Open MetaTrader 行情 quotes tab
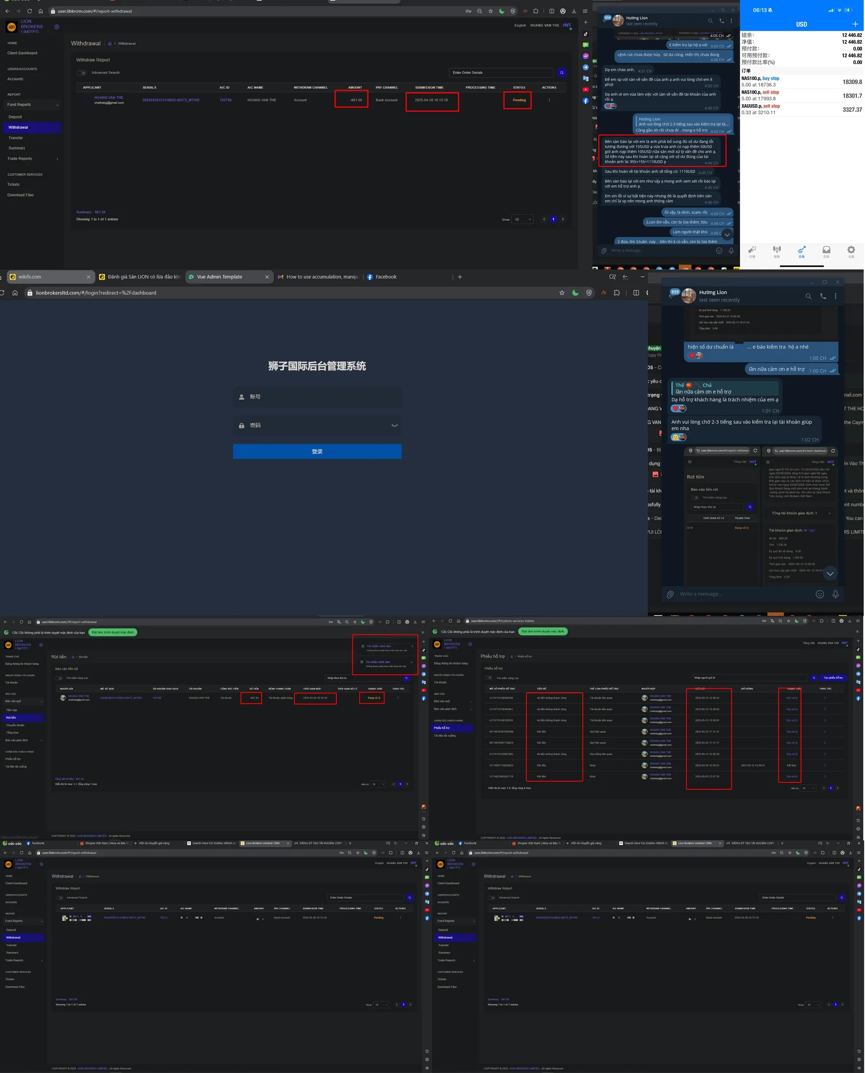The height and width of the screenshot is (1073, 865). click(752, 251)
